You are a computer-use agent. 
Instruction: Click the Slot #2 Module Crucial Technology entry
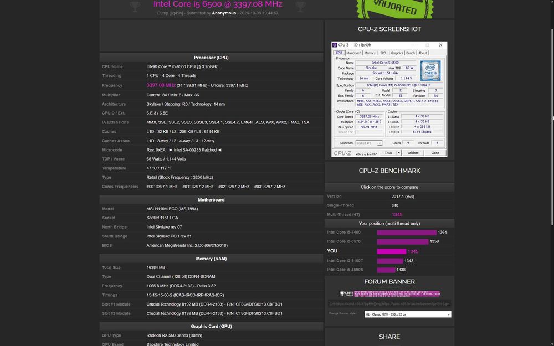coord(214,313)
